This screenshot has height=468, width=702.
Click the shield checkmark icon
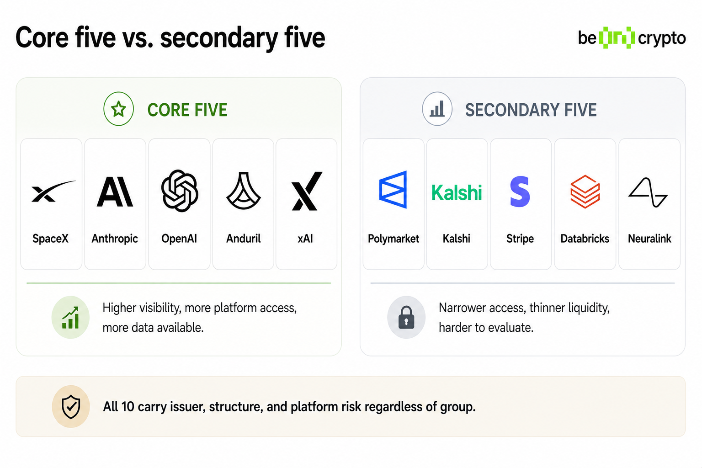[71, 407]
